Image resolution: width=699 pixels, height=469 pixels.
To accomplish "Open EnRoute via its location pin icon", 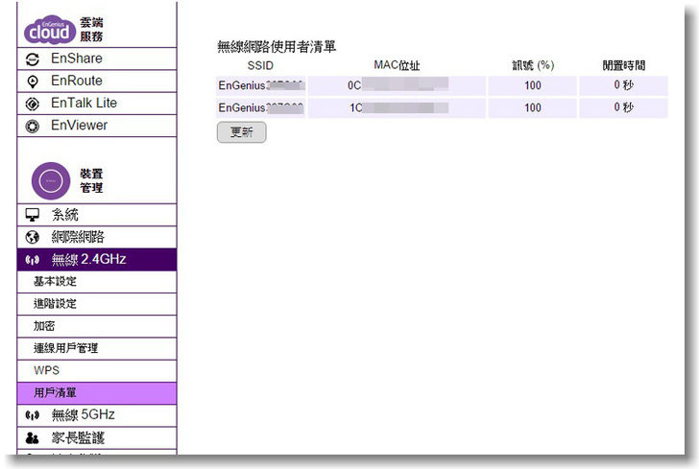I will pyautogui.click(x=32, y=82).
